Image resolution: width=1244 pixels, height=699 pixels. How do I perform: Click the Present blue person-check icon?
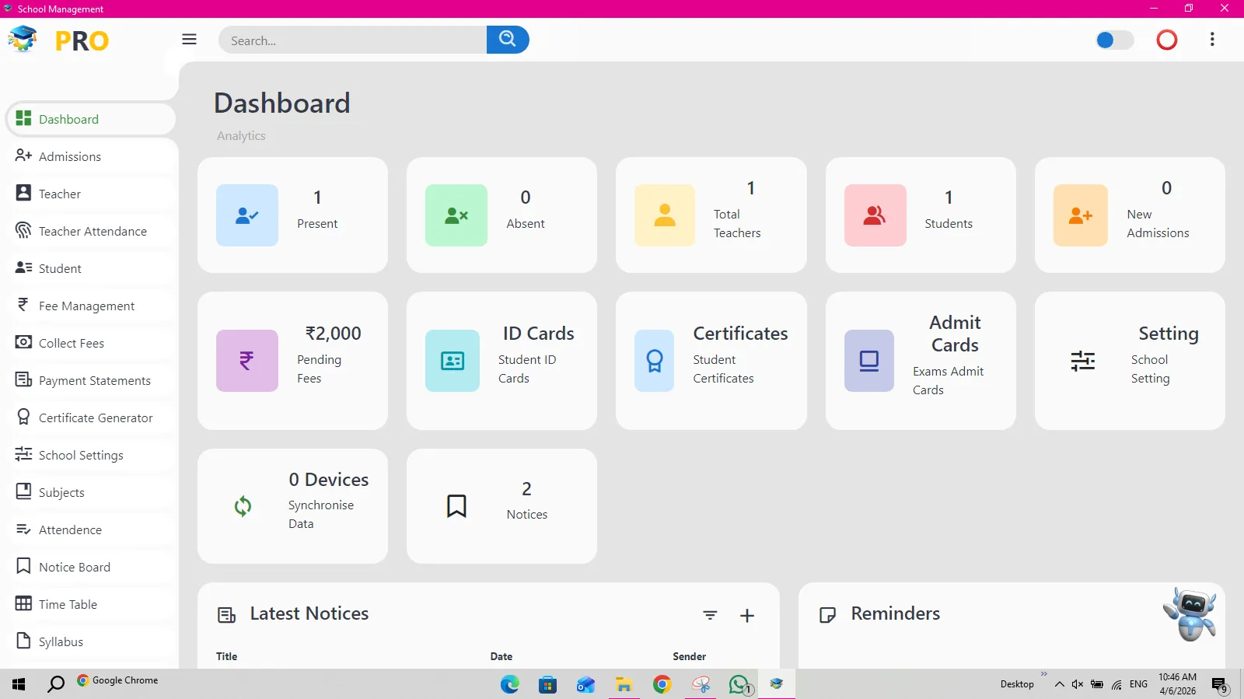tap(247, 215)
